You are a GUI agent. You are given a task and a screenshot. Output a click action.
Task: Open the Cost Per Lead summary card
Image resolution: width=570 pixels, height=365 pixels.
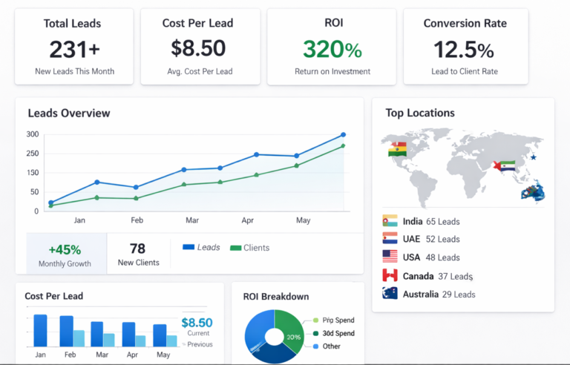200,46
